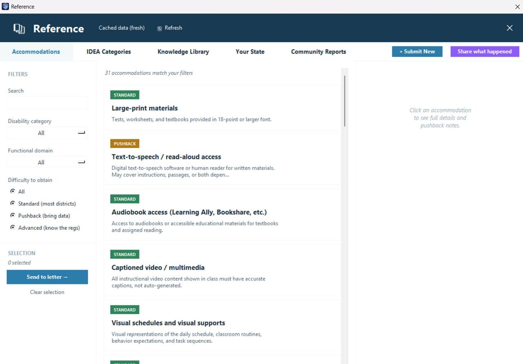Click the Refresh icon beside cached data
The width and height of the screenshot is (523, 364).
coord(159,28)
